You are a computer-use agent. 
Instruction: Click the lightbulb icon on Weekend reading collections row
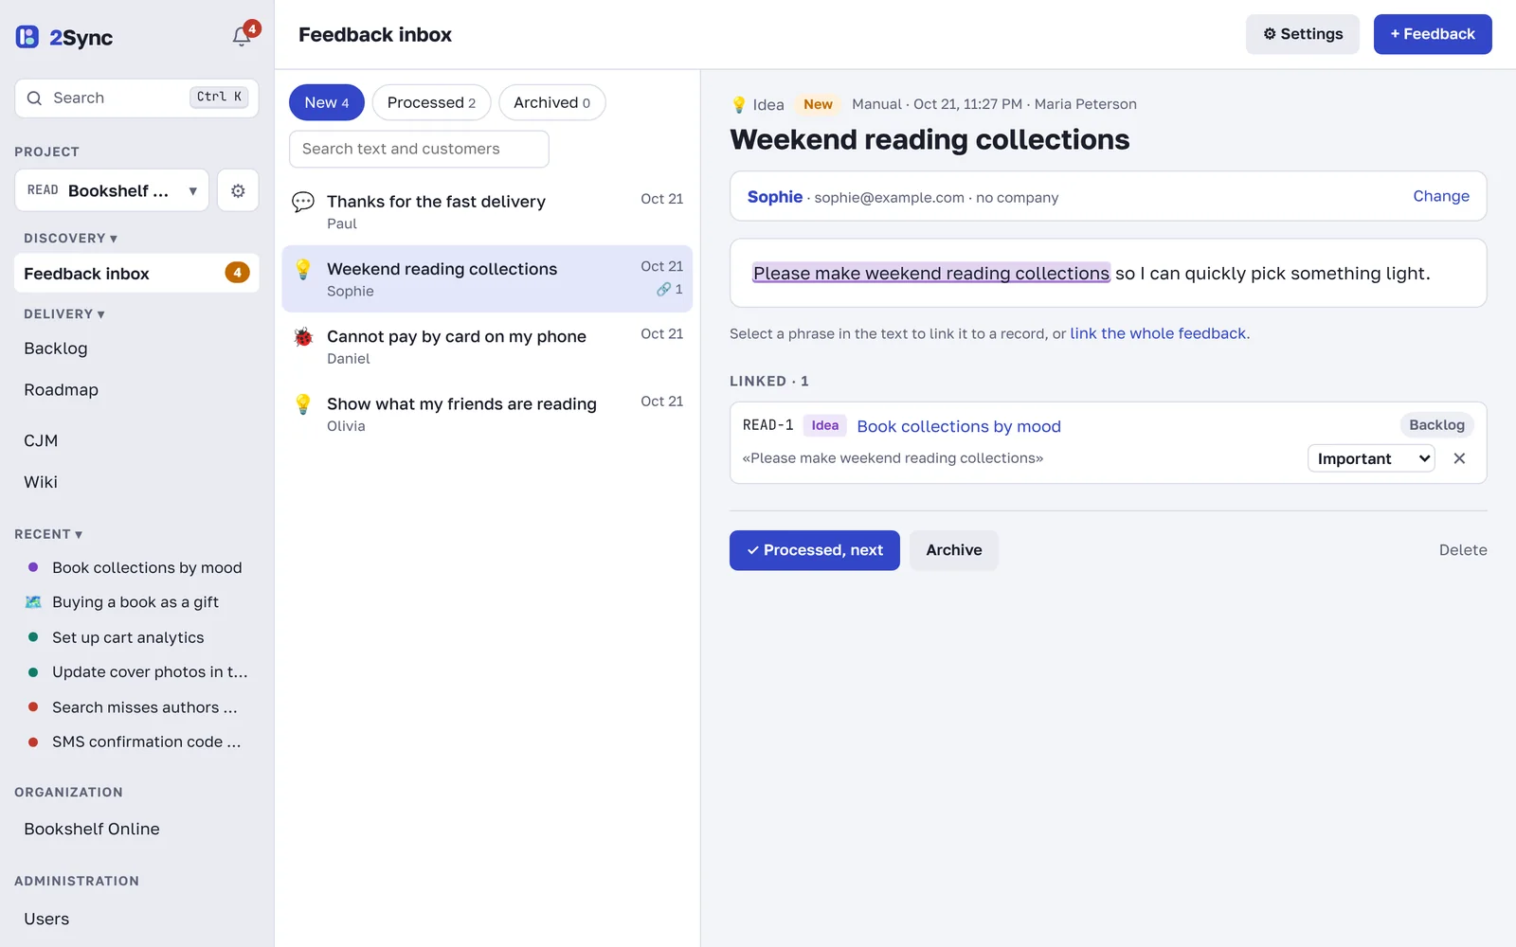click(x=303, y=269)
